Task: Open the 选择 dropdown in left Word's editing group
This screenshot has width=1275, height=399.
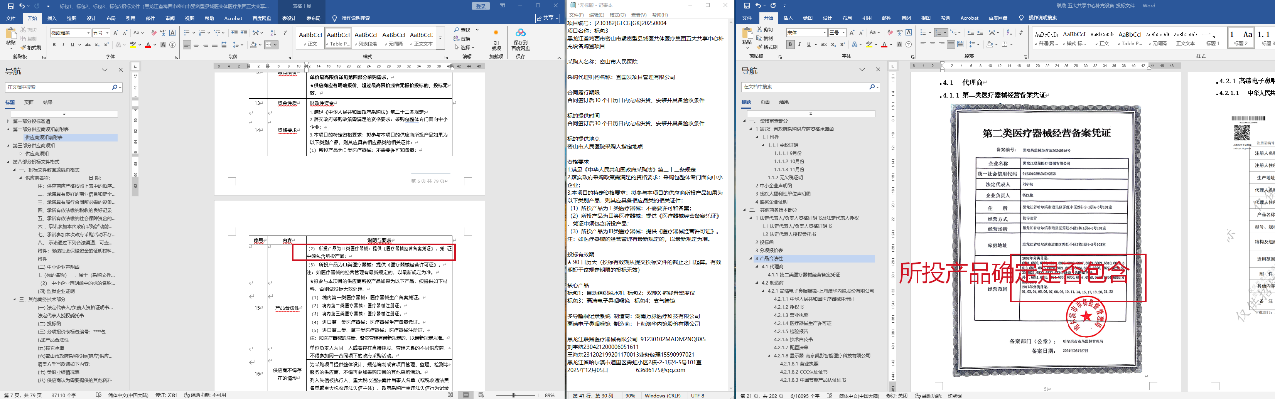Action: pos(464,47)
